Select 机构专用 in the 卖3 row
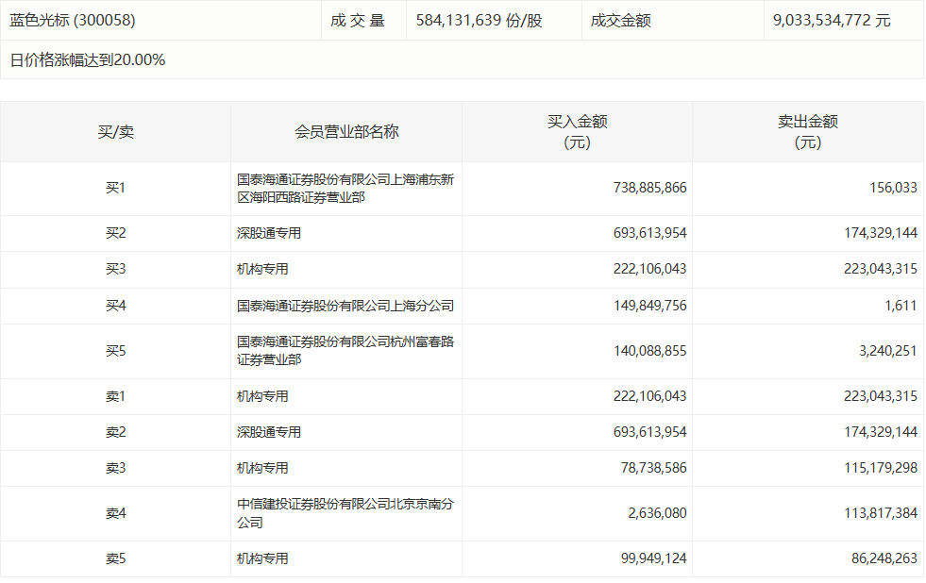This screenshot has width=926, height=583. (262, 468)
